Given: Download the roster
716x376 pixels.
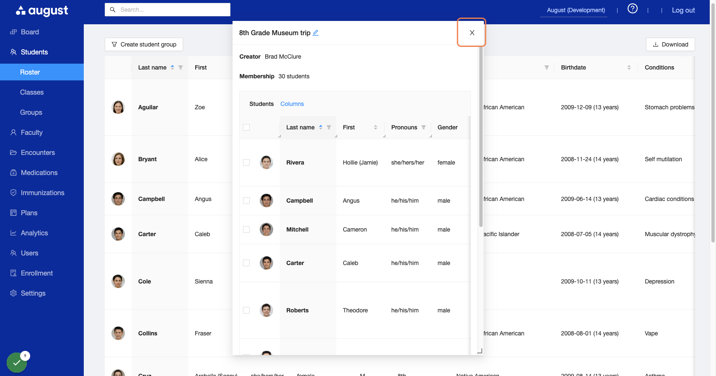Looking at the screenshot, I should (x=670, y=44).
